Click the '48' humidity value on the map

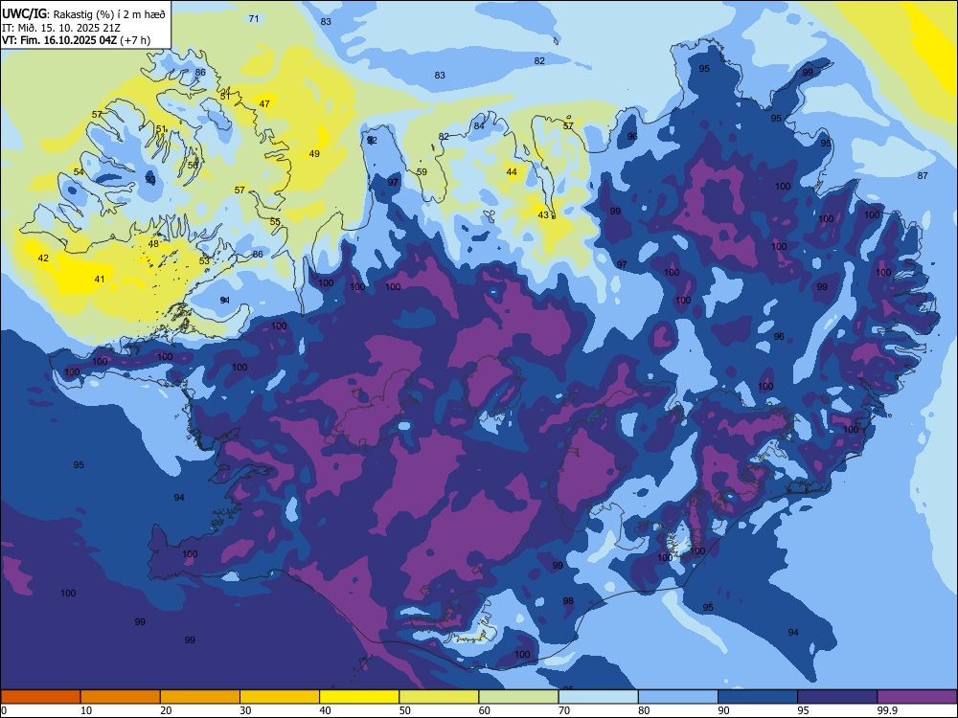pyautogui.click(x=153, y=243)
